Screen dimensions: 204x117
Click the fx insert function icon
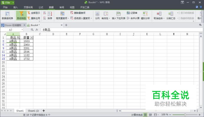[x=37, y=30]
